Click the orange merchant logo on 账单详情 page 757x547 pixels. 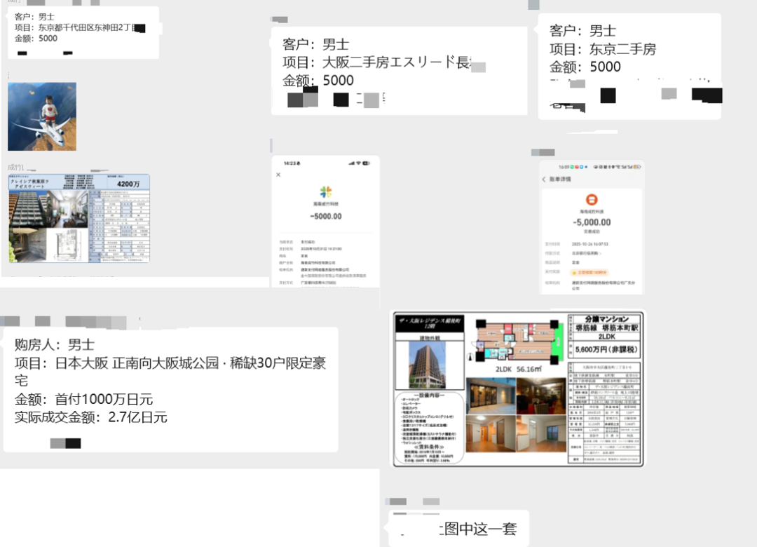(x=592, y=201)
